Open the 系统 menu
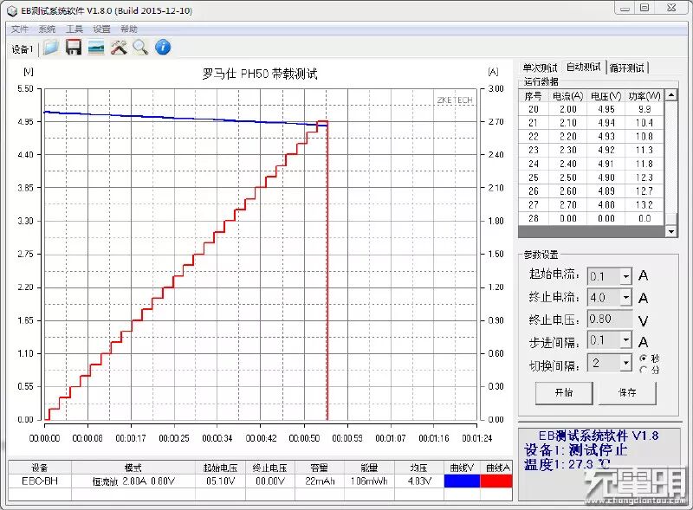 tap(47, 29)
